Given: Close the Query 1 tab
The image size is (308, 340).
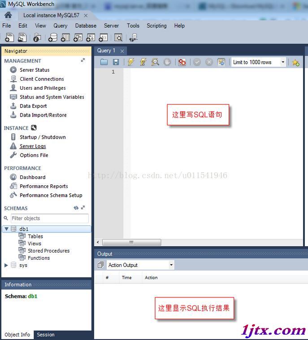Looking at the screenshot, I should [122, 51].
